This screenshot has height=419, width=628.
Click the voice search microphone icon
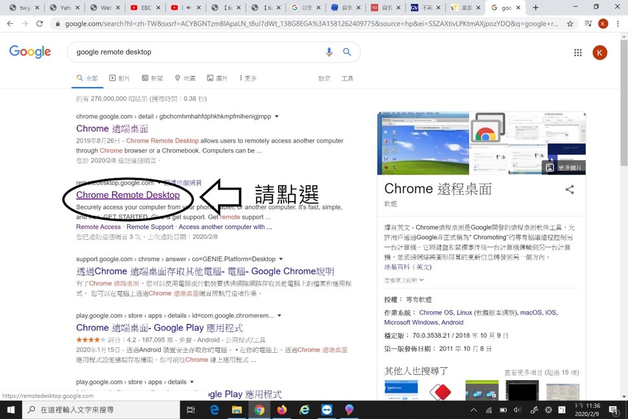(329, 52)
